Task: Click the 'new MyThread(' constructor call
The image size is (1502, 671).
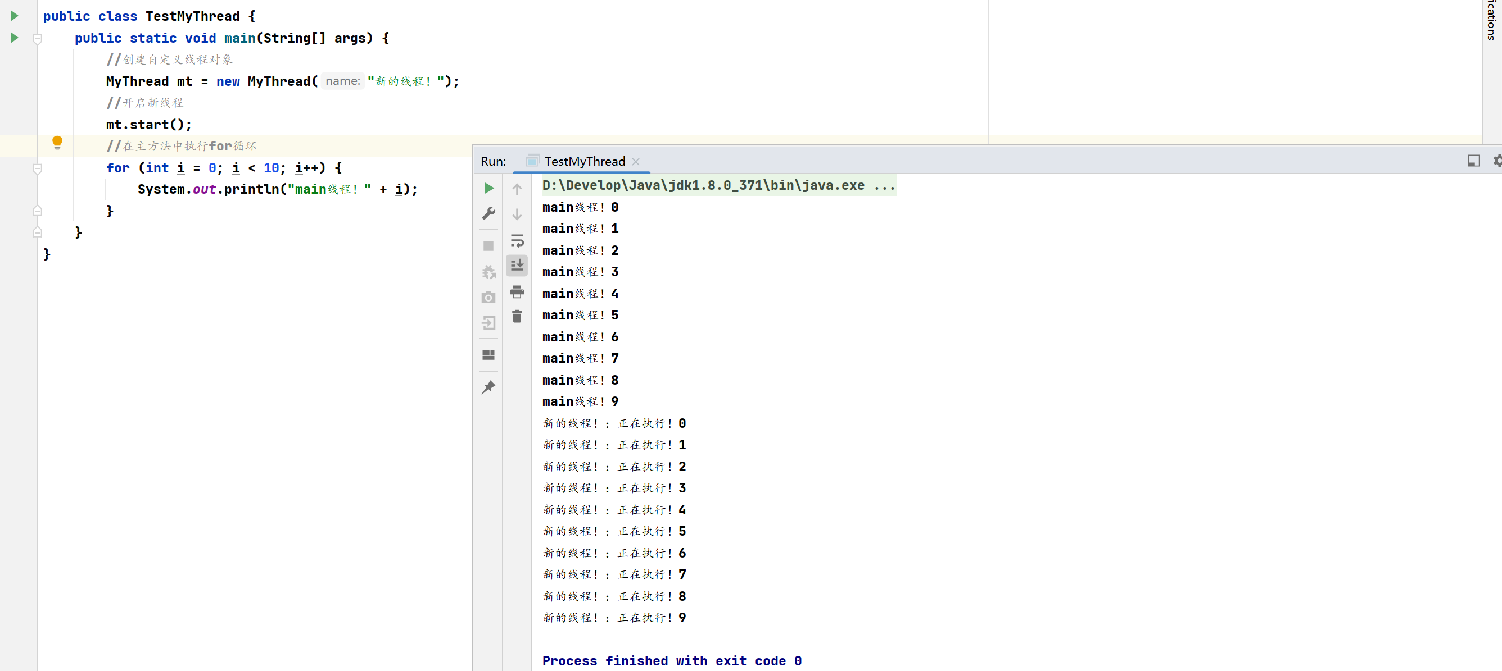Action: pos(267,81)
